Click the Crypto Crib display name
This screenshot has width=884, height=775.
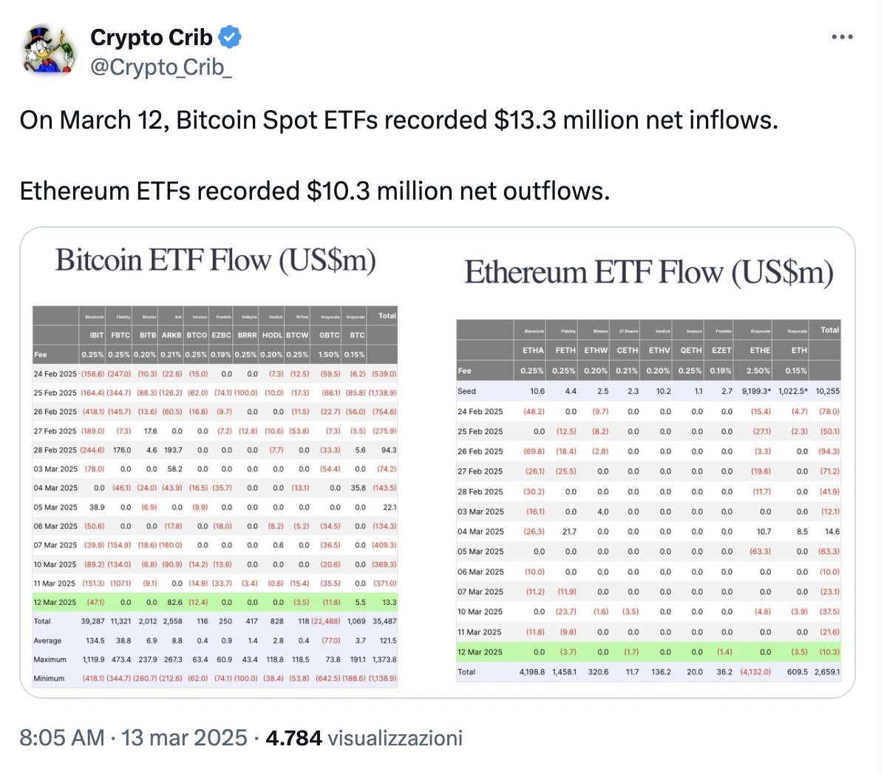[x=151, y=37]
